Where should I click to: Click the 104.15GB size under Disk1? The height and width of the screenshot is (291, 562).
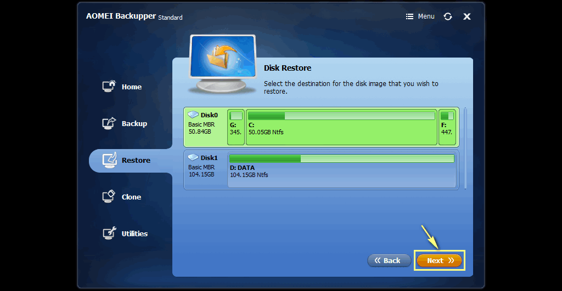click(201, 174)
